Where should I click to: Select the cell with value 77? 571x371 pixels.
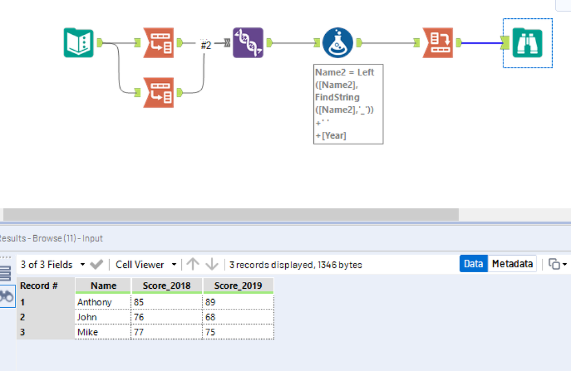point(166,332)
